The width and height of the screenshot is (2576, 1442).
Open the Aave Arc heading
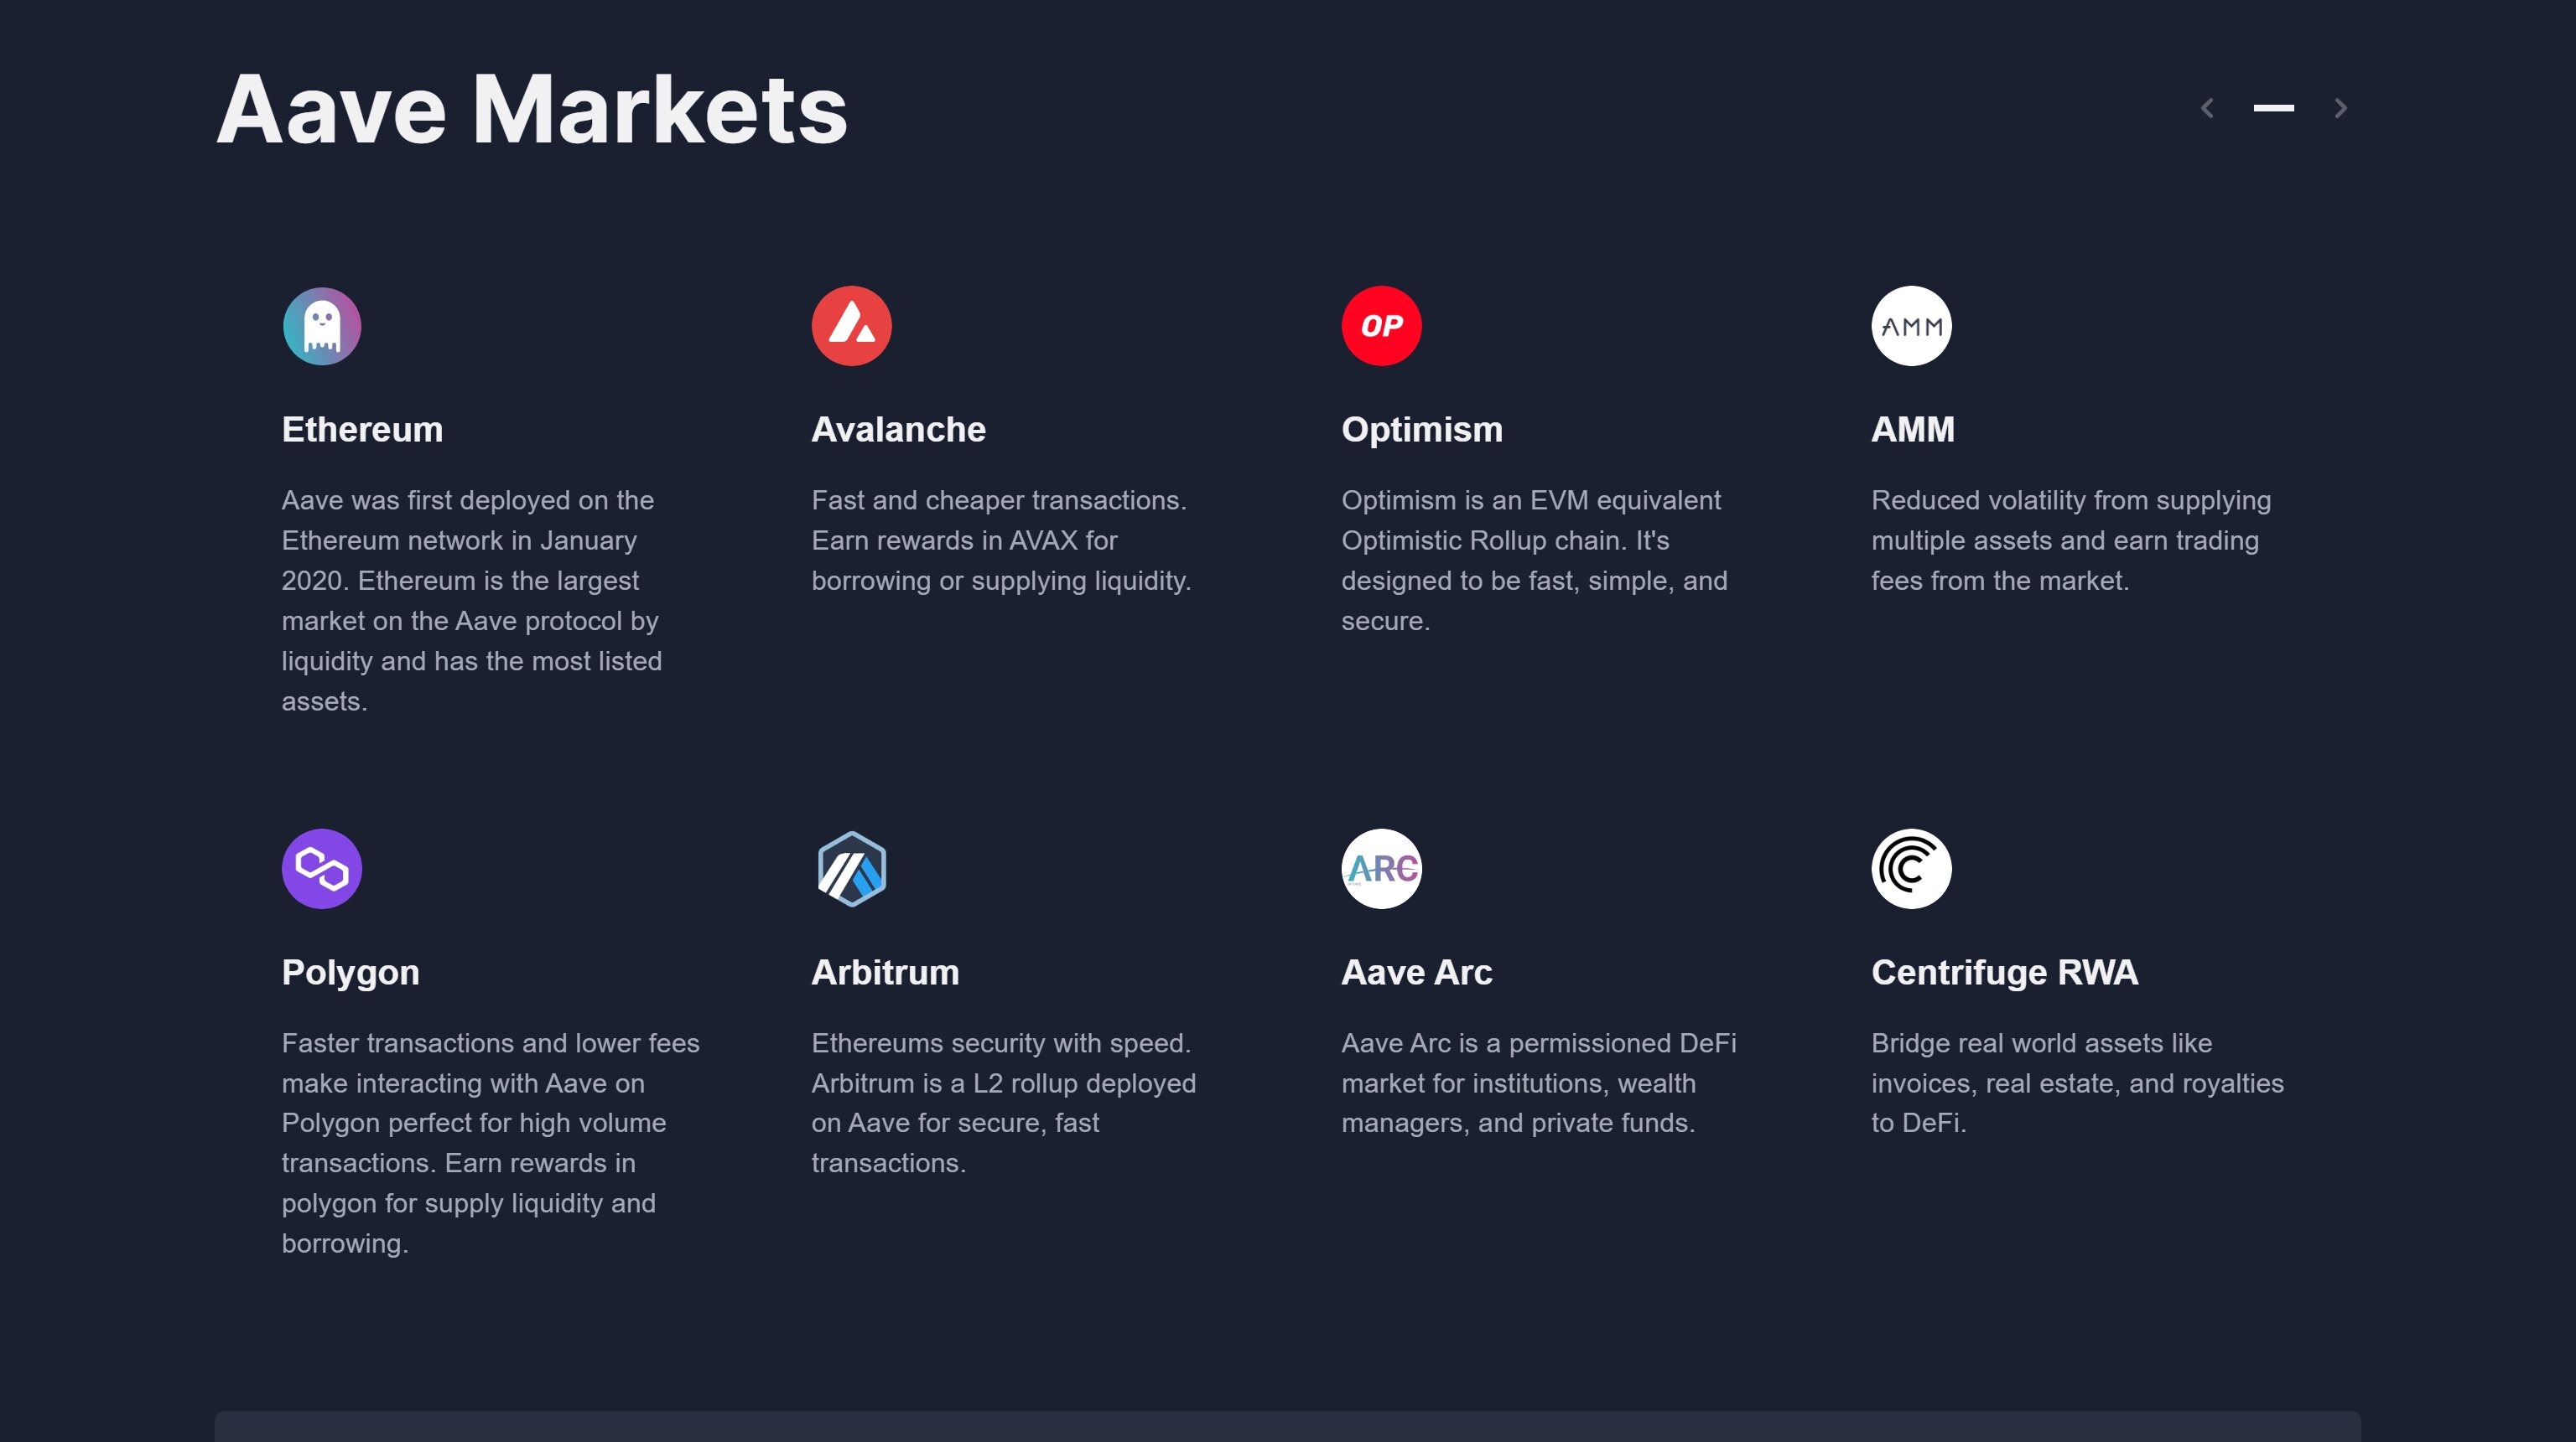1416,972
